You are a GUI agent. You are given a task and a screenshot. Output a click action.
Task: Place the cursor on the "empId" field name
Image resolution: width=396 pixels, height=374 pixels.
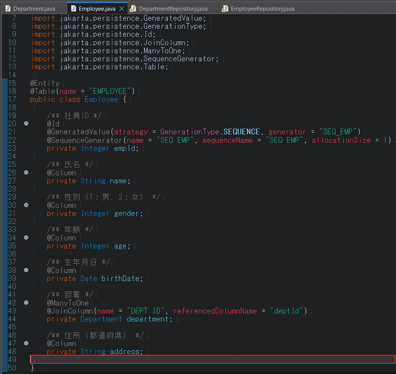point(125,148)
